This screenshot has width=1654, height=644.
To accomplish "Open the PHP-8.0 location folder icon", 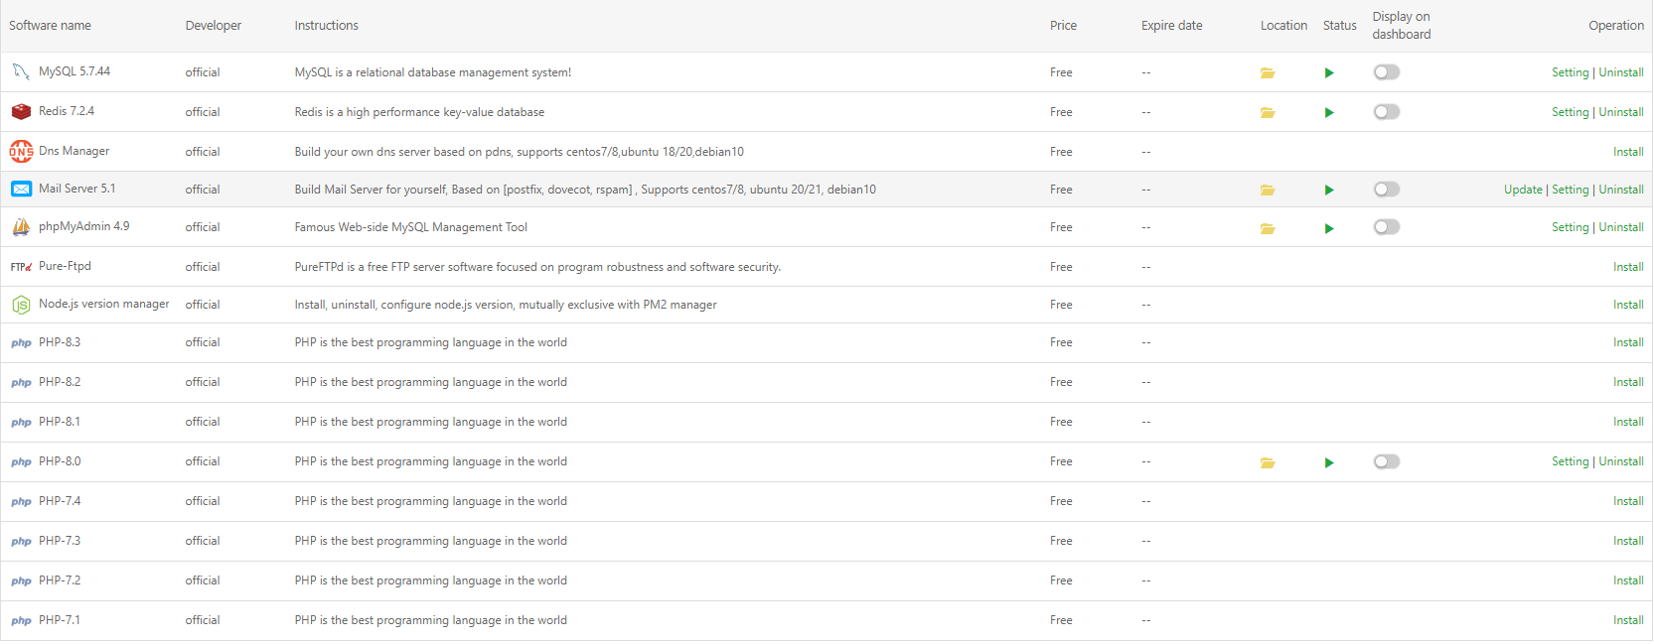I will coord(1268,462).
